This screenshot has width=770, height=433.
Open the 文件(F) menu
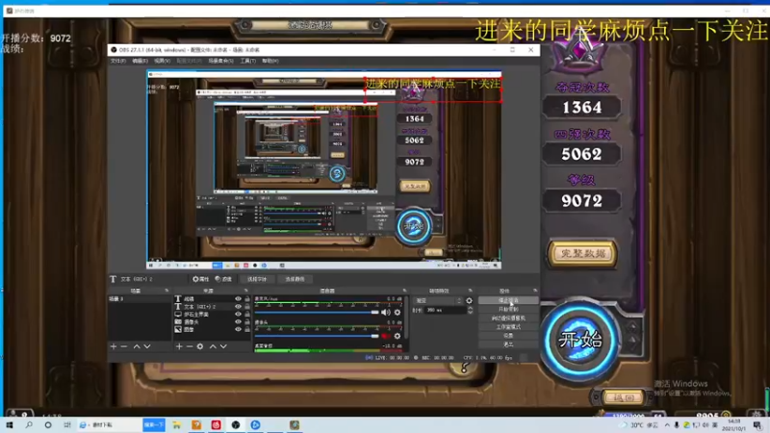point(117,61)
